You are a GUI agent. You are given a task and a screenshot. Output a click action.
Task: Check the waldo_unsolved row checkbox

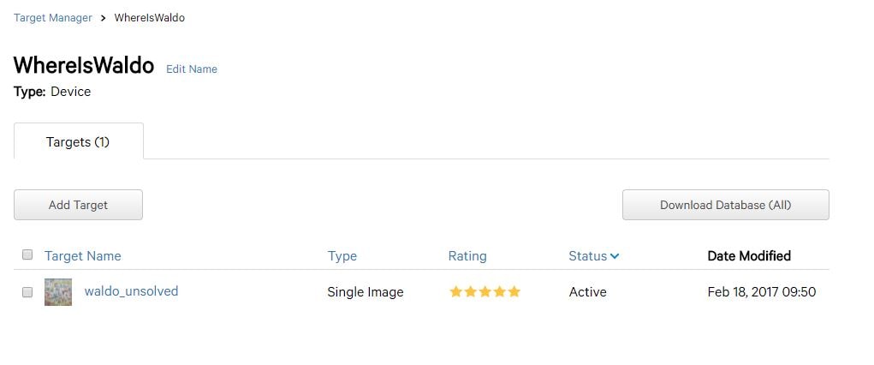click(x=27, y=292)
